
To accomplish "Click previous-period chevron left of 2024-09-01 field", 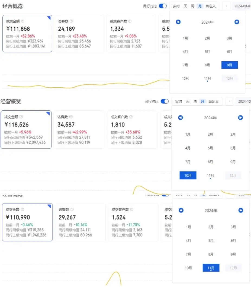I will (x=226, y=6).
